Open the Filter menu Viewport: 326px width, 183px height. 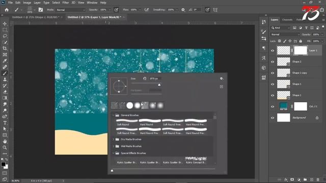(66, 3)
